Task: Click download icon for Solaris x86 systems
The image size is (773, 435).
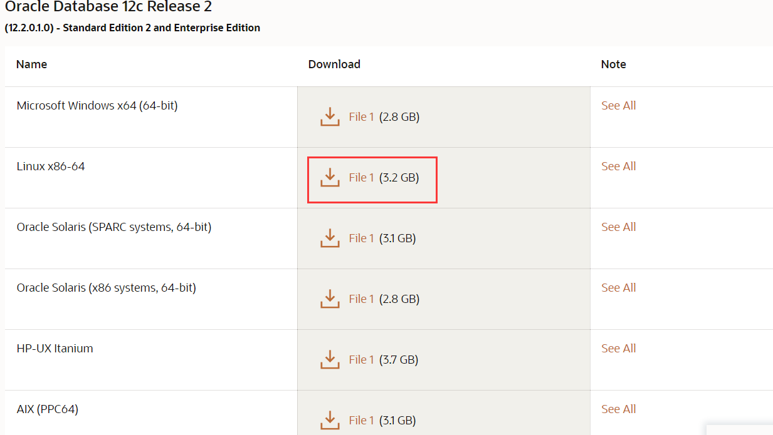Action: 330,299
